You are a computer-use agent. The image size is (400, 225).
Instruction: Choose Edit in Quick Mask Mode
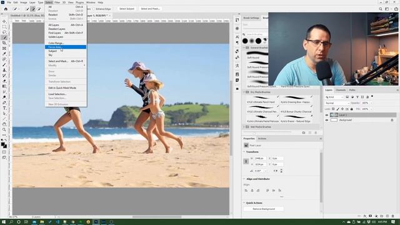point(66,87)
